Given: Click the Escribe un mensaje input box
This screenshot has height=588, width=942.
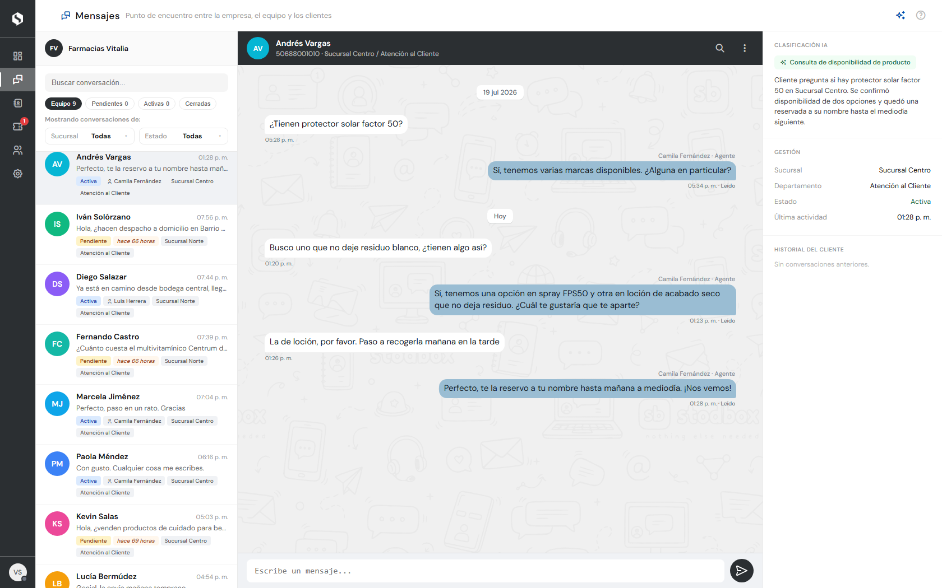Looking at the screenshot, I should click(486, 571).
